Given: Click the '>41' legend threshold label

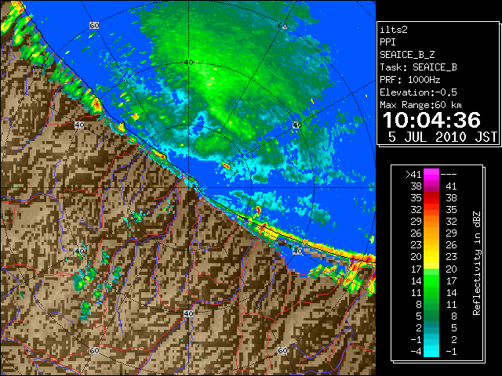Looking at the screenshot, I should [413, 174].
